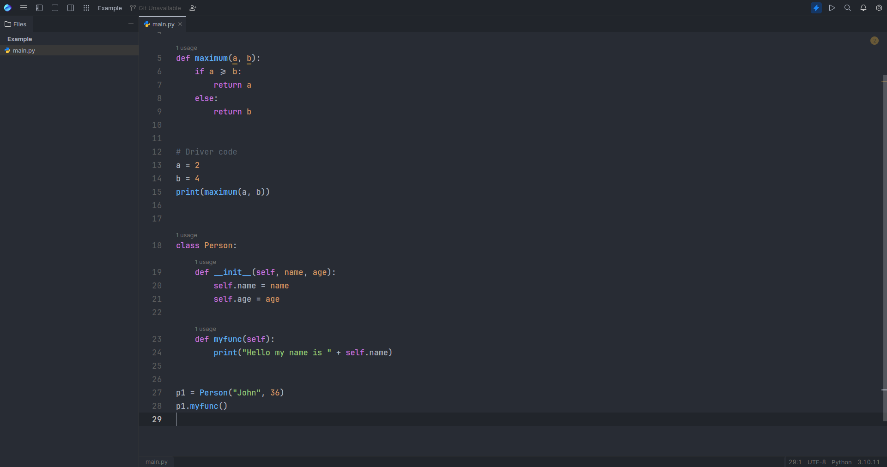Click the add collaborator icon
Image resolution: width=887 pixels, height=467 pixels.
(x=193, y=8)
